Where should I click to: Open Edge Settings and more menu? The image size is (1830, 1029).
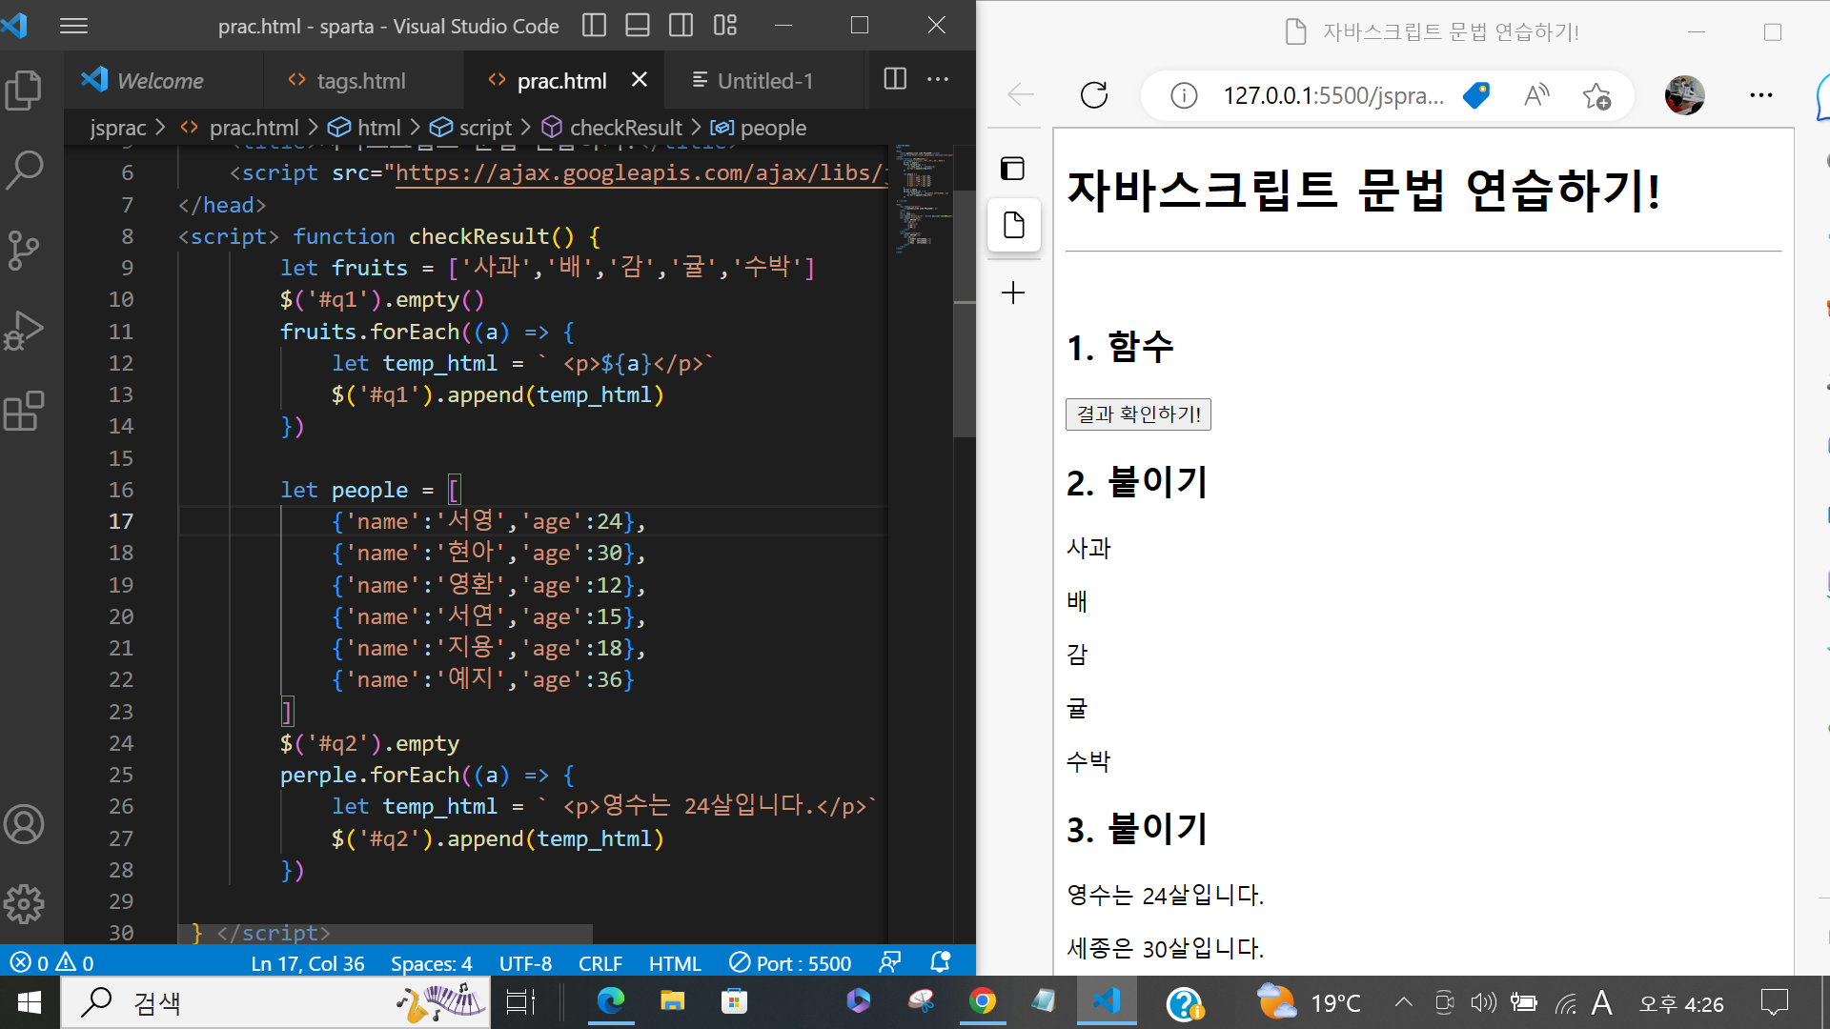(x=1761, y=95)
